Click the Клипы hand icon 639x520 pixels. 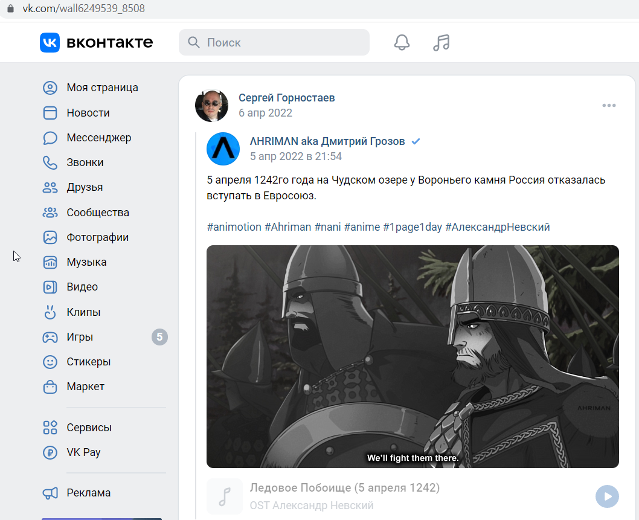50,312
